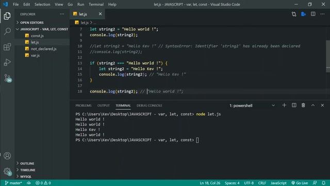Select the let.js editor tab
Image resolution: width=330 pixels, height=186 pixels.
[87, 14]
